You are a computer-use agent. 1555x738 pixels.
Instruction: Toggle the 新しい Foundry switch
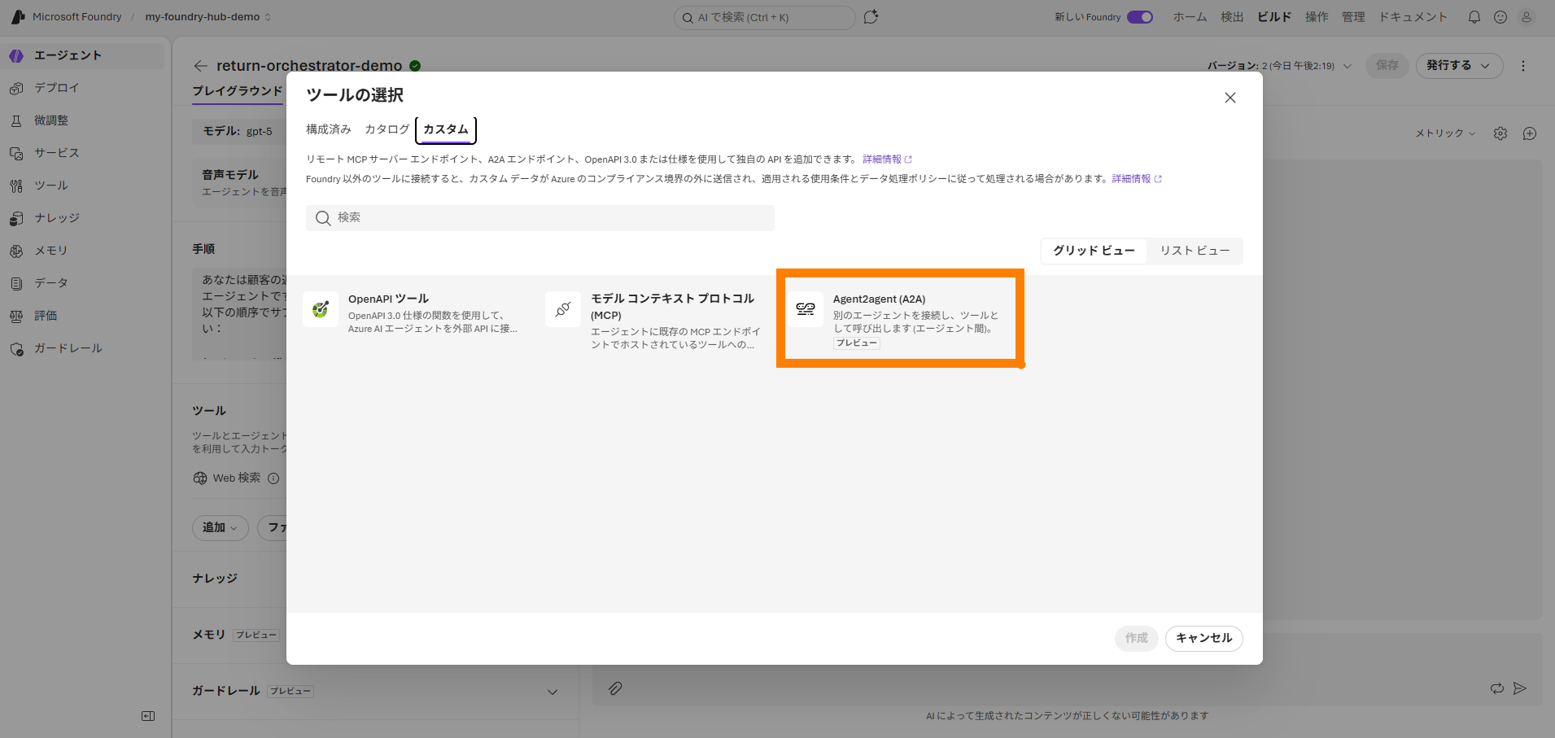1140,17
